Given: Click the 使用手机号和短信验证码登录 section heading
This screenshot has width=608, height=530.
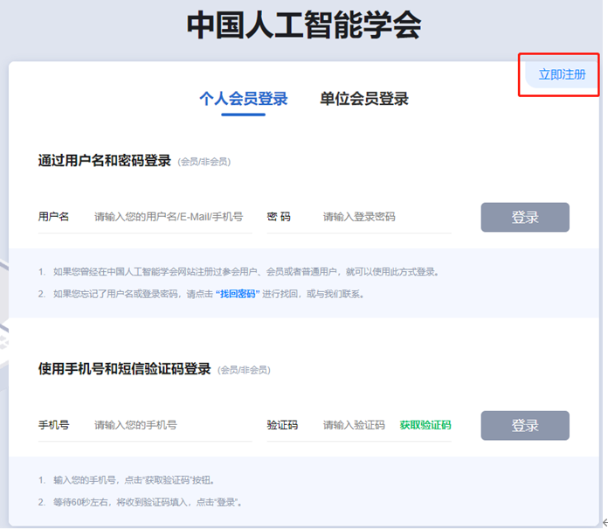Looking at the screenshot, I should (124, 369).
